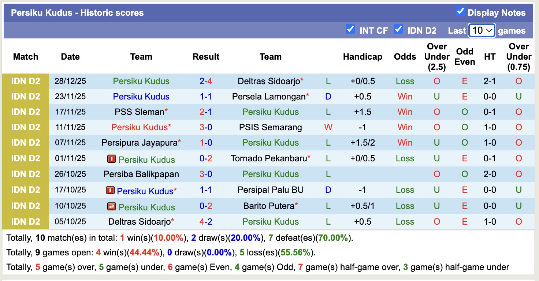
Task: Click the IDN D2 league badge on the 28/12/25 row
Action: click(26, 81)
